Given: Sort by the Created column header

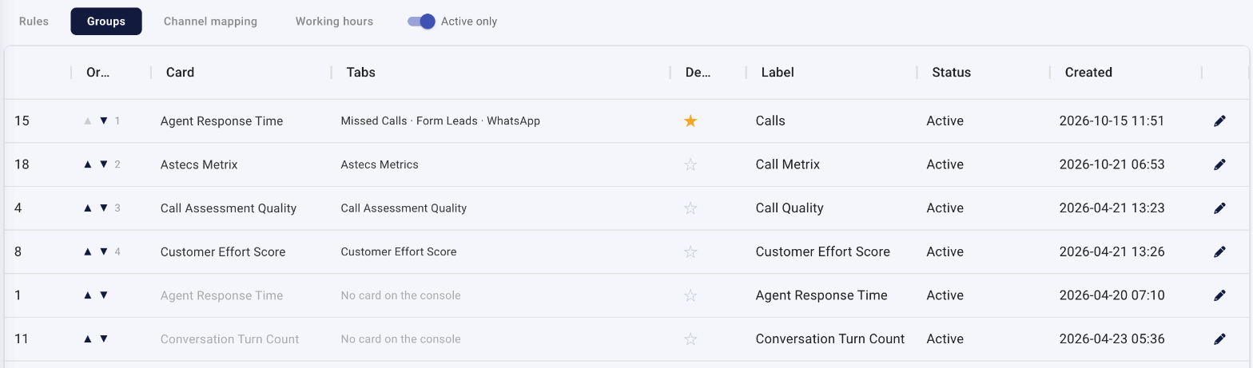Looking at the screenshot, I should pyautogui.click(x=1088, y=72).
